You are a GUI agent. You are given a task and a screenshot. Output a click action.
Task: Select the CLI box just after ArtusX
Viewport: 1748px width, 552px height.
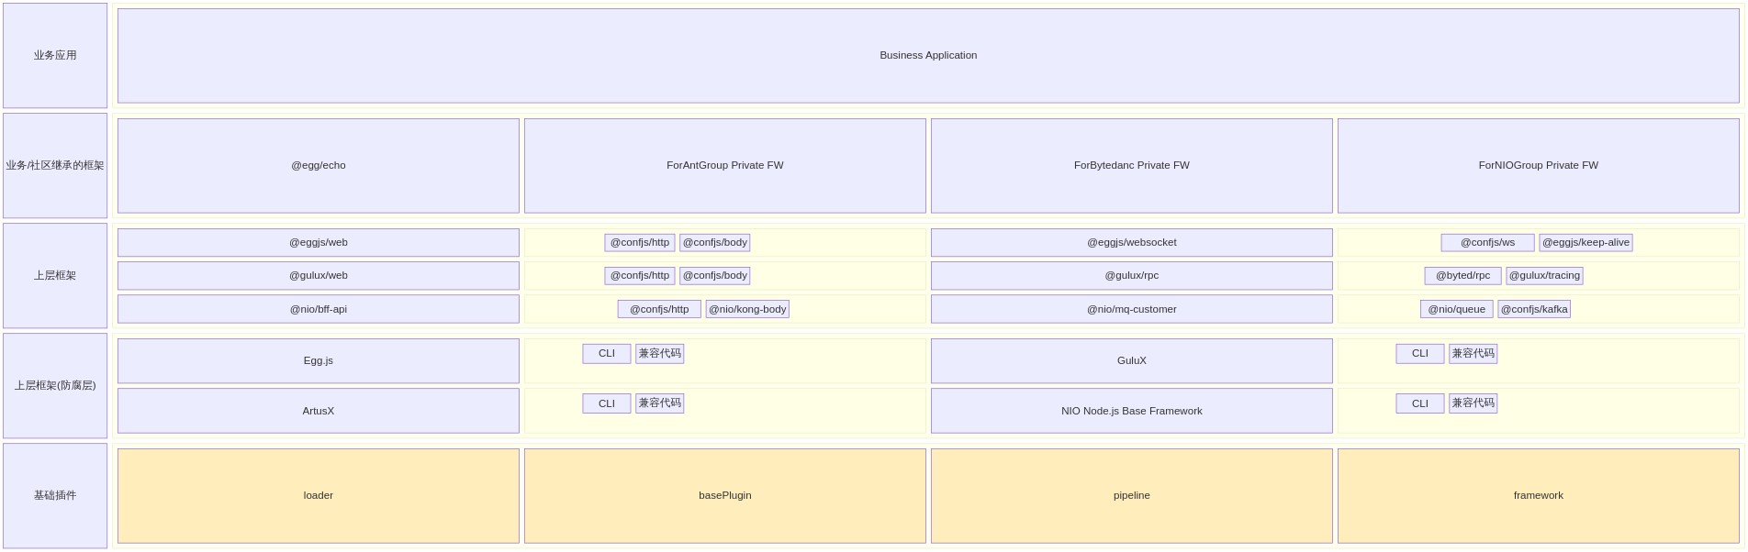607,403
